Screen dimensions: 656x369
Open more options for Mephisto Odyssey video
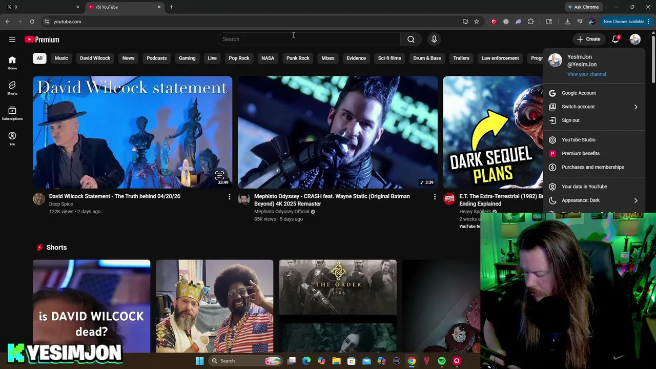coord(435,197)
